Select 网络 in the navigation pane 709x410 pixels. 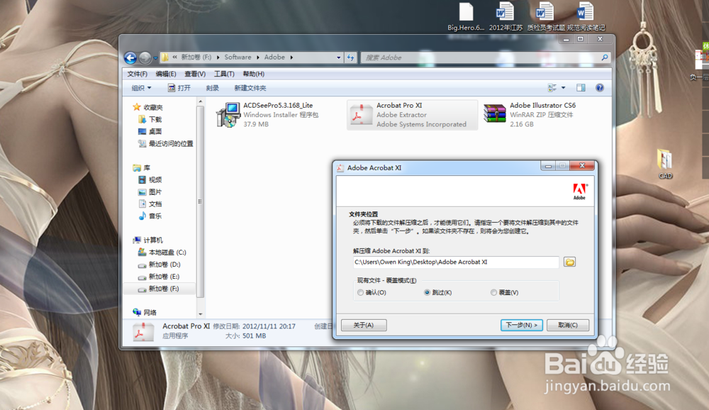pyautogui.click(x=145, y=312)
